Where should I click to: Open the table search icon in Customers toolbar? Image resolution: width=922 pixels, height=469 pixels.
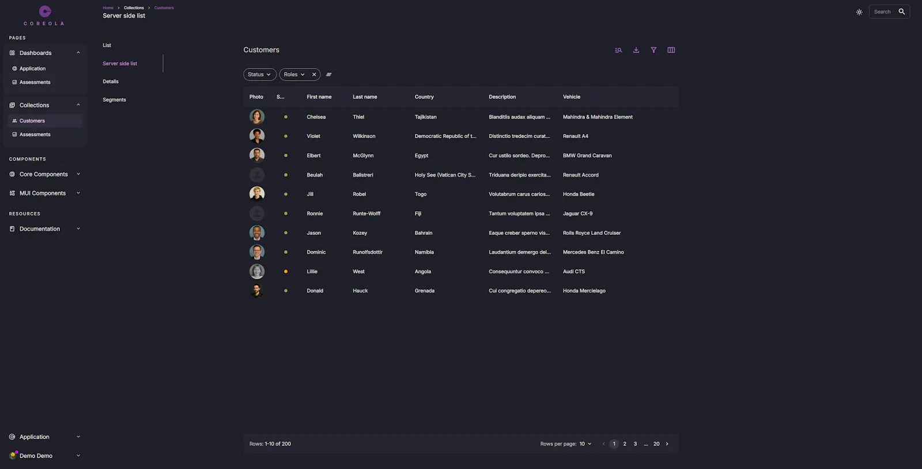click(618, 50)
